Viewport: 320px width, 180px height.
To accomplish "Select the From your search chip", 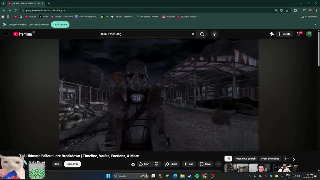I will click(x=245, y=159).
